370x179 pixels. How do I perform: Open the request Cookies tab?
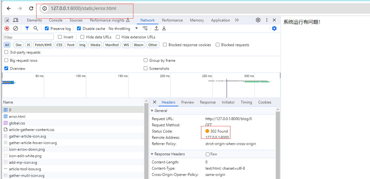pos(265,102)
